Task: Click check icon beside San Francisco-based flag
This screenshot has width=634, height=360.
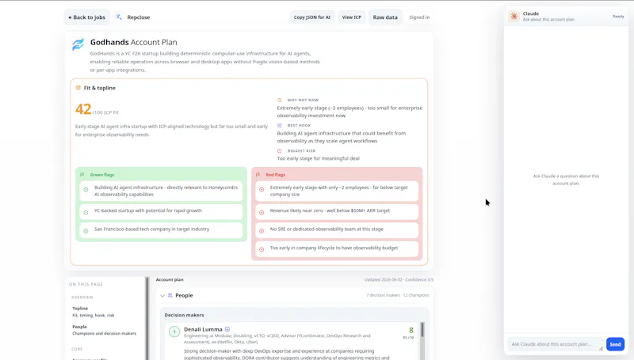Action: pyautogui.click(x=86, y=231)
